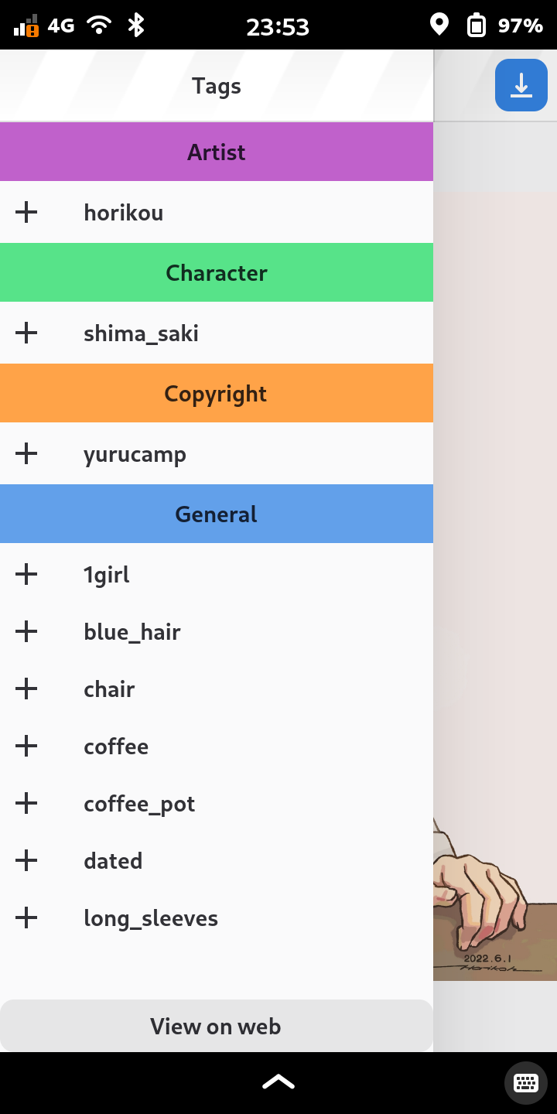Collapse the General tag section
Image resolution: width=557 pixels, height=1114 pixels.
217,514
